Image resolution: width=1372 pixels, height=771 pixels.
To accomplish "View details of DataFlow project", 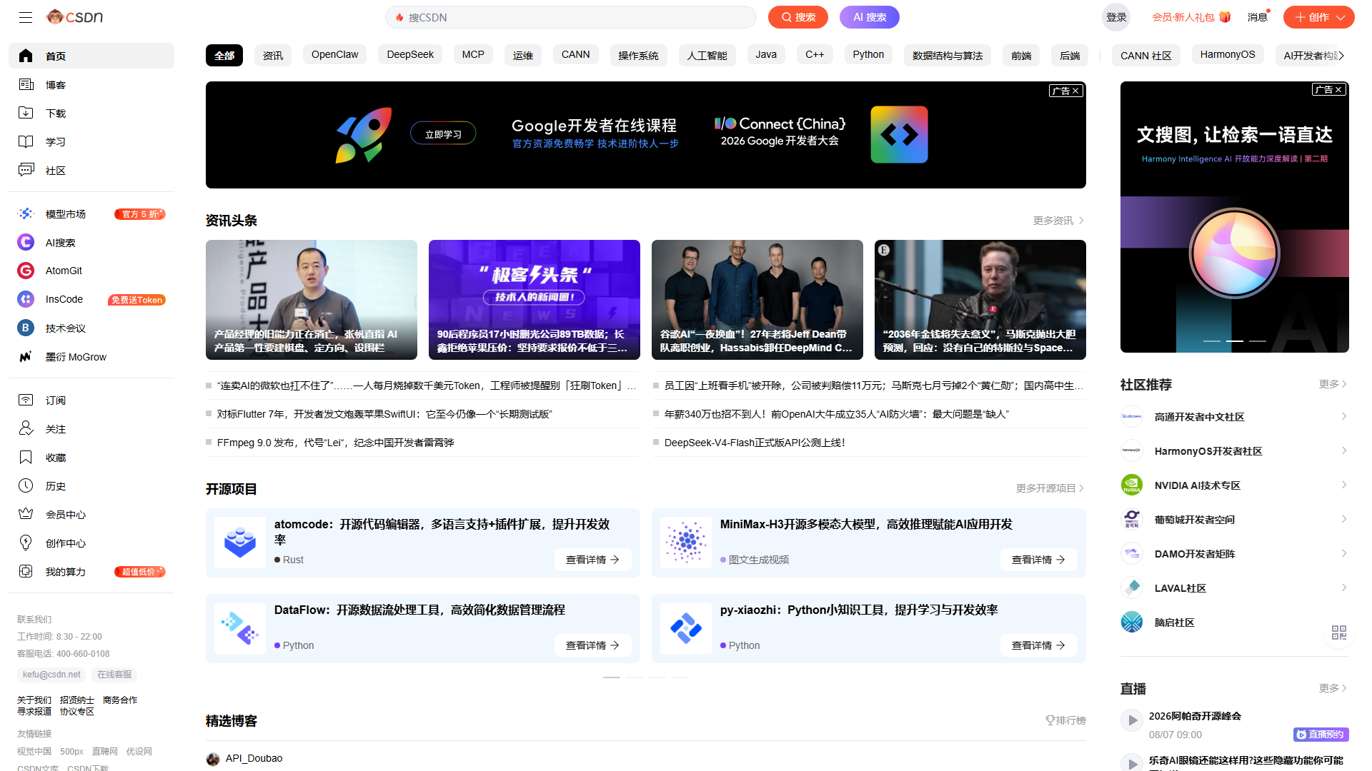I will click(x=593, y=645).
